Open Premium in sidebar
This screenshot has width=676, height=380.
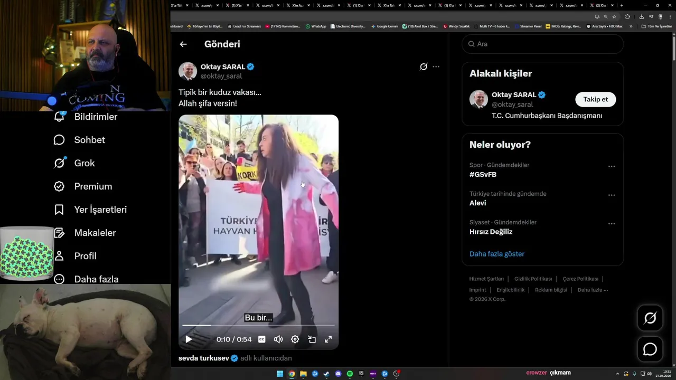(x=83, y=186)
